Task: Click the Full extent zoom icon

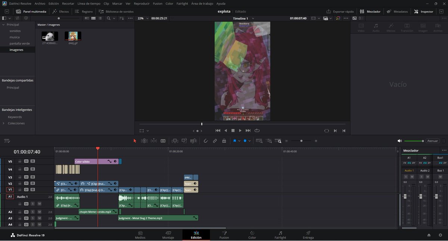Action: pyautogui.click(x=259, y=141)
